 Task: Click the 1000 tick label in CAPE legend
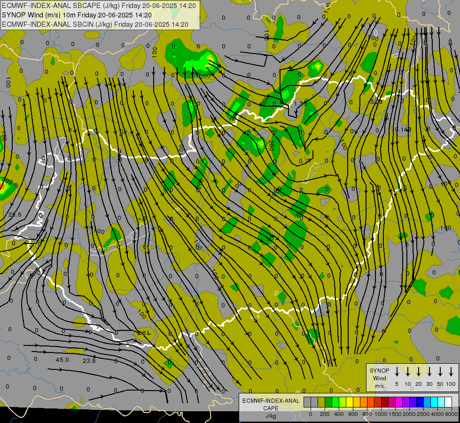(381, 414)
